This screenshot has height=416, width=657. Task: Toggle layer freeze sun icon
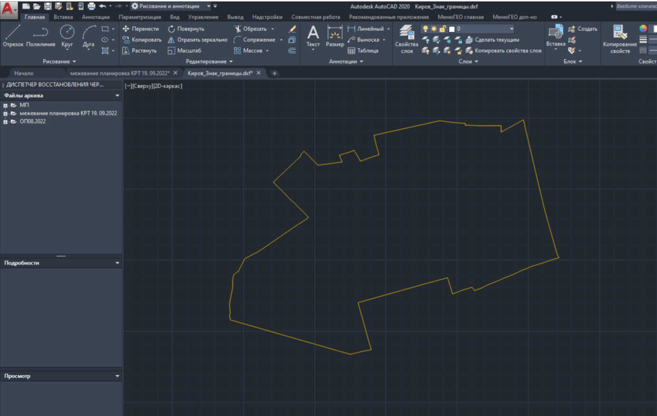coord(434,29)
